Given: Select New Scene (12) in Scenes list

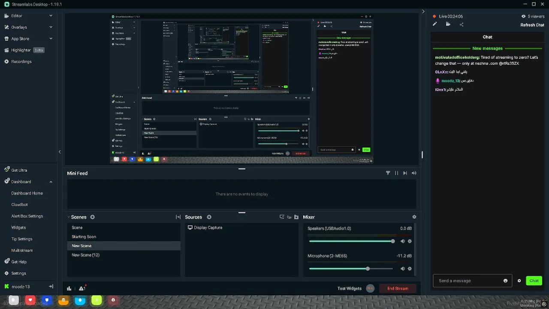Looking at the screenshot, I should pos(124,255).
